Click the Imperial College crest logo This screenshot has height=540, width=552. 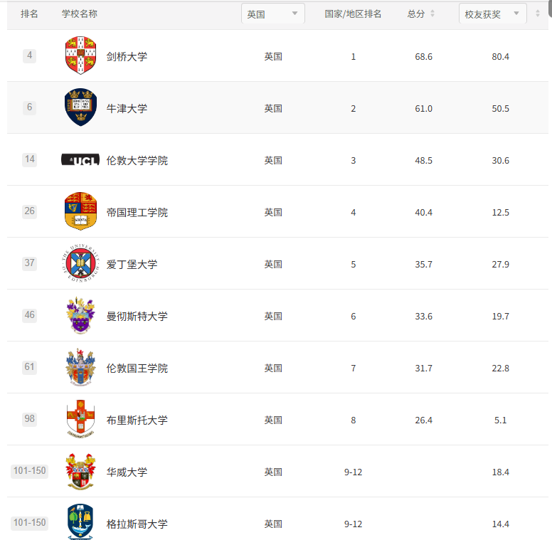click(80, 211)
